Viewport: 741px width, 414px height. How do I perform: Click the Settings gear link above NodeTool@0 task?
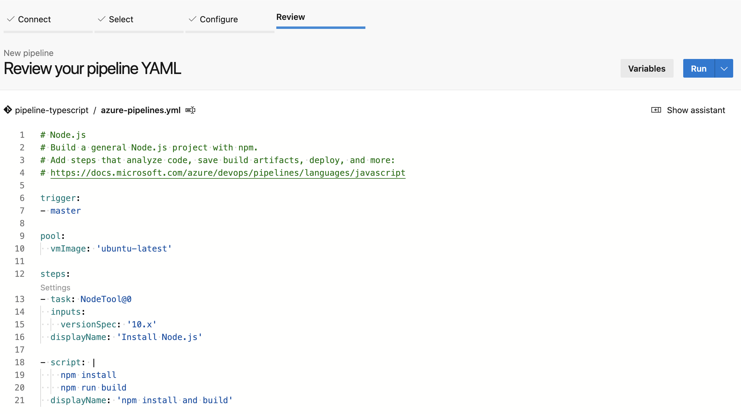pyautogui.click(x=55, y=287)
